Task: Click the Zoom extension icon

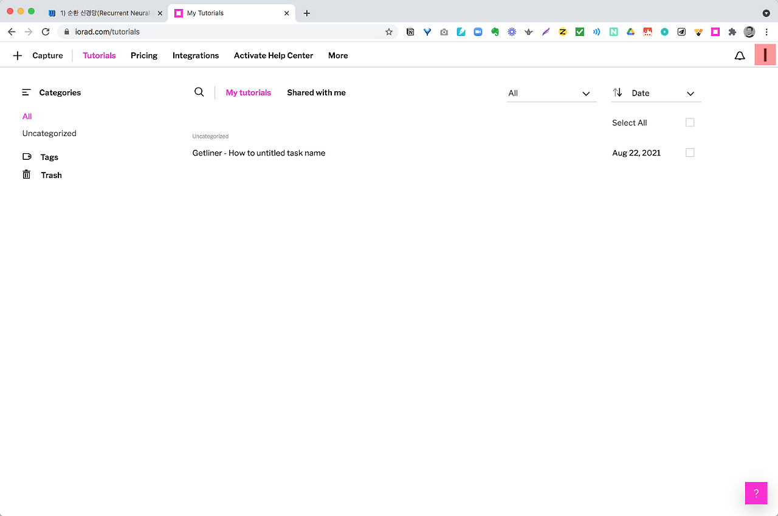Action: pos(478,32)
